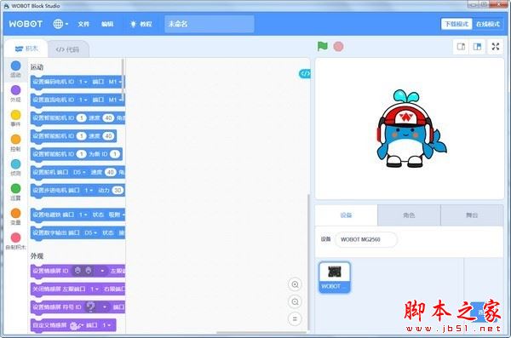Open the 舞台 stage tab
The height and width of the screenshot is (338, 511).
click(472, 215)
